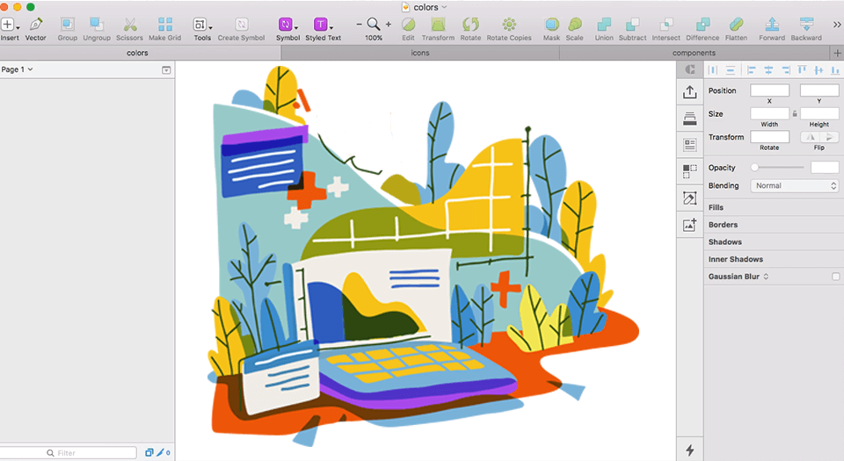Screen dimensions: 844x461
Task: Adjust the Opacity slider
Action: (x=779, y=168)
